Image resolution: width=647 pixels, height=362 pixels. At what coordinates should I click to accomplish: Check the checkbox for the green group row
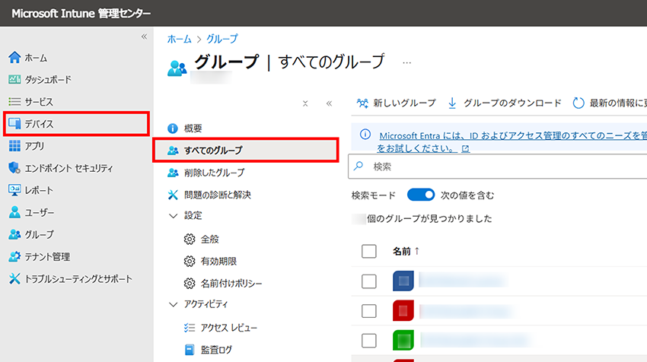(x=369, y=341)
